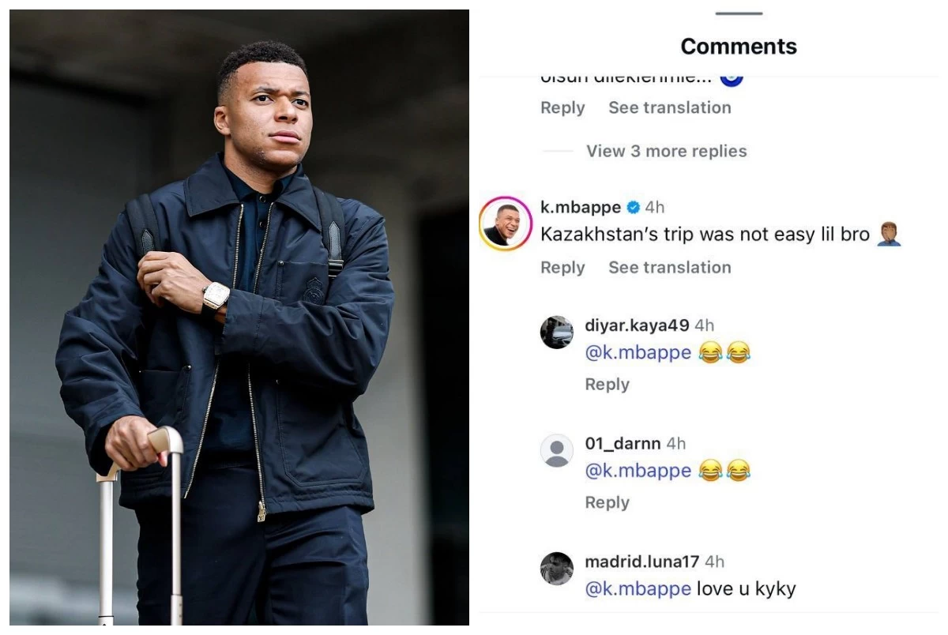Click @k.mbappe mention in 01_darnn's reply
The width and height of the screenshot is (948, 635).
coord(638,472)
